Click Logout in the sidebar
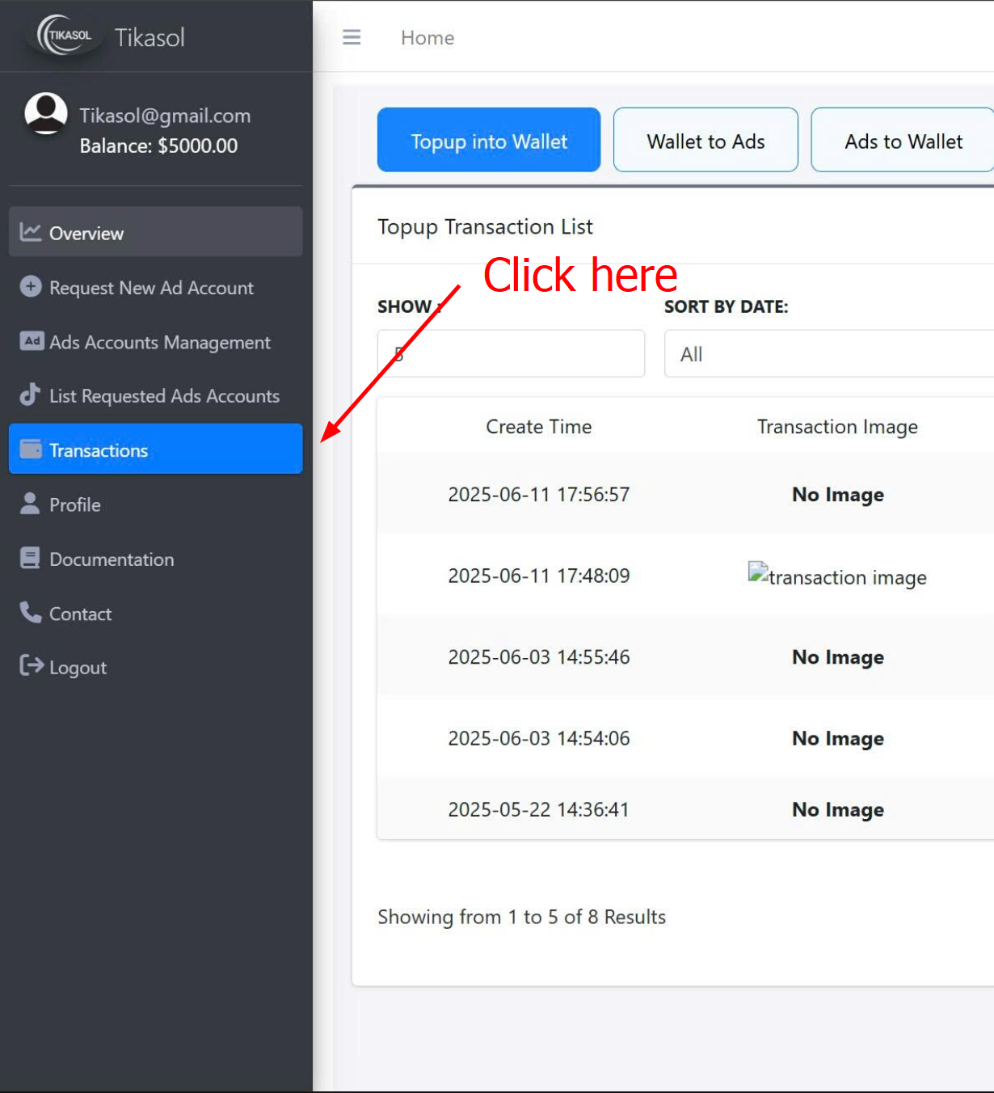 pyautogui.click(x=156, y=667)
